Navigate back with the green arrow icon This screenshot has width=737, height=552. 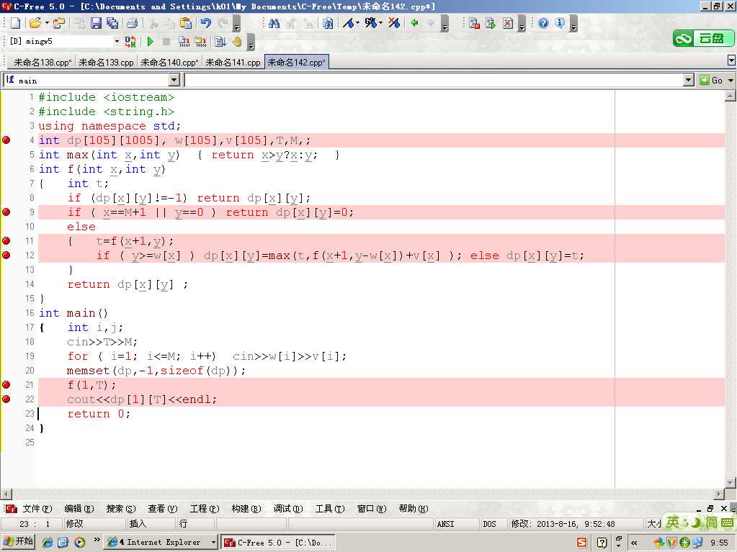[414, 23]
